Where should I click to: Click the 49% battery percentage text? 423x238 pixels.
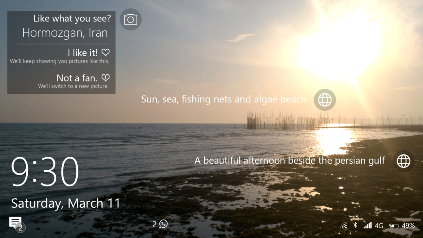pos(408,225)
